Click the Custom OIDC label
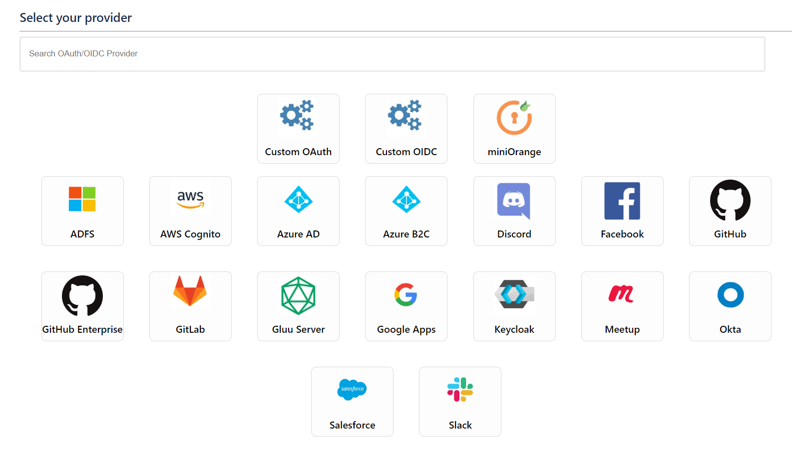792x449 pixels. tap(406, 152)
